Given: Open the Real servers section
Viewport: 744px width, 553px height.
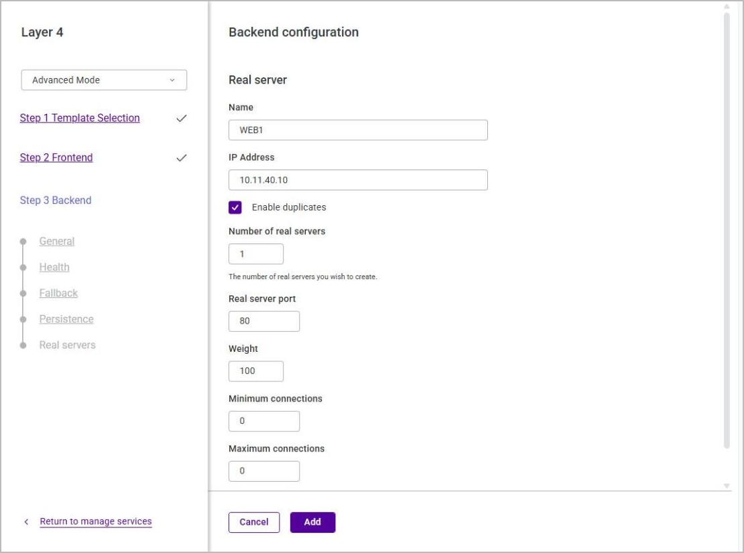Looking at the screenshot, I should pyautogui.click(x=67, y=345).
